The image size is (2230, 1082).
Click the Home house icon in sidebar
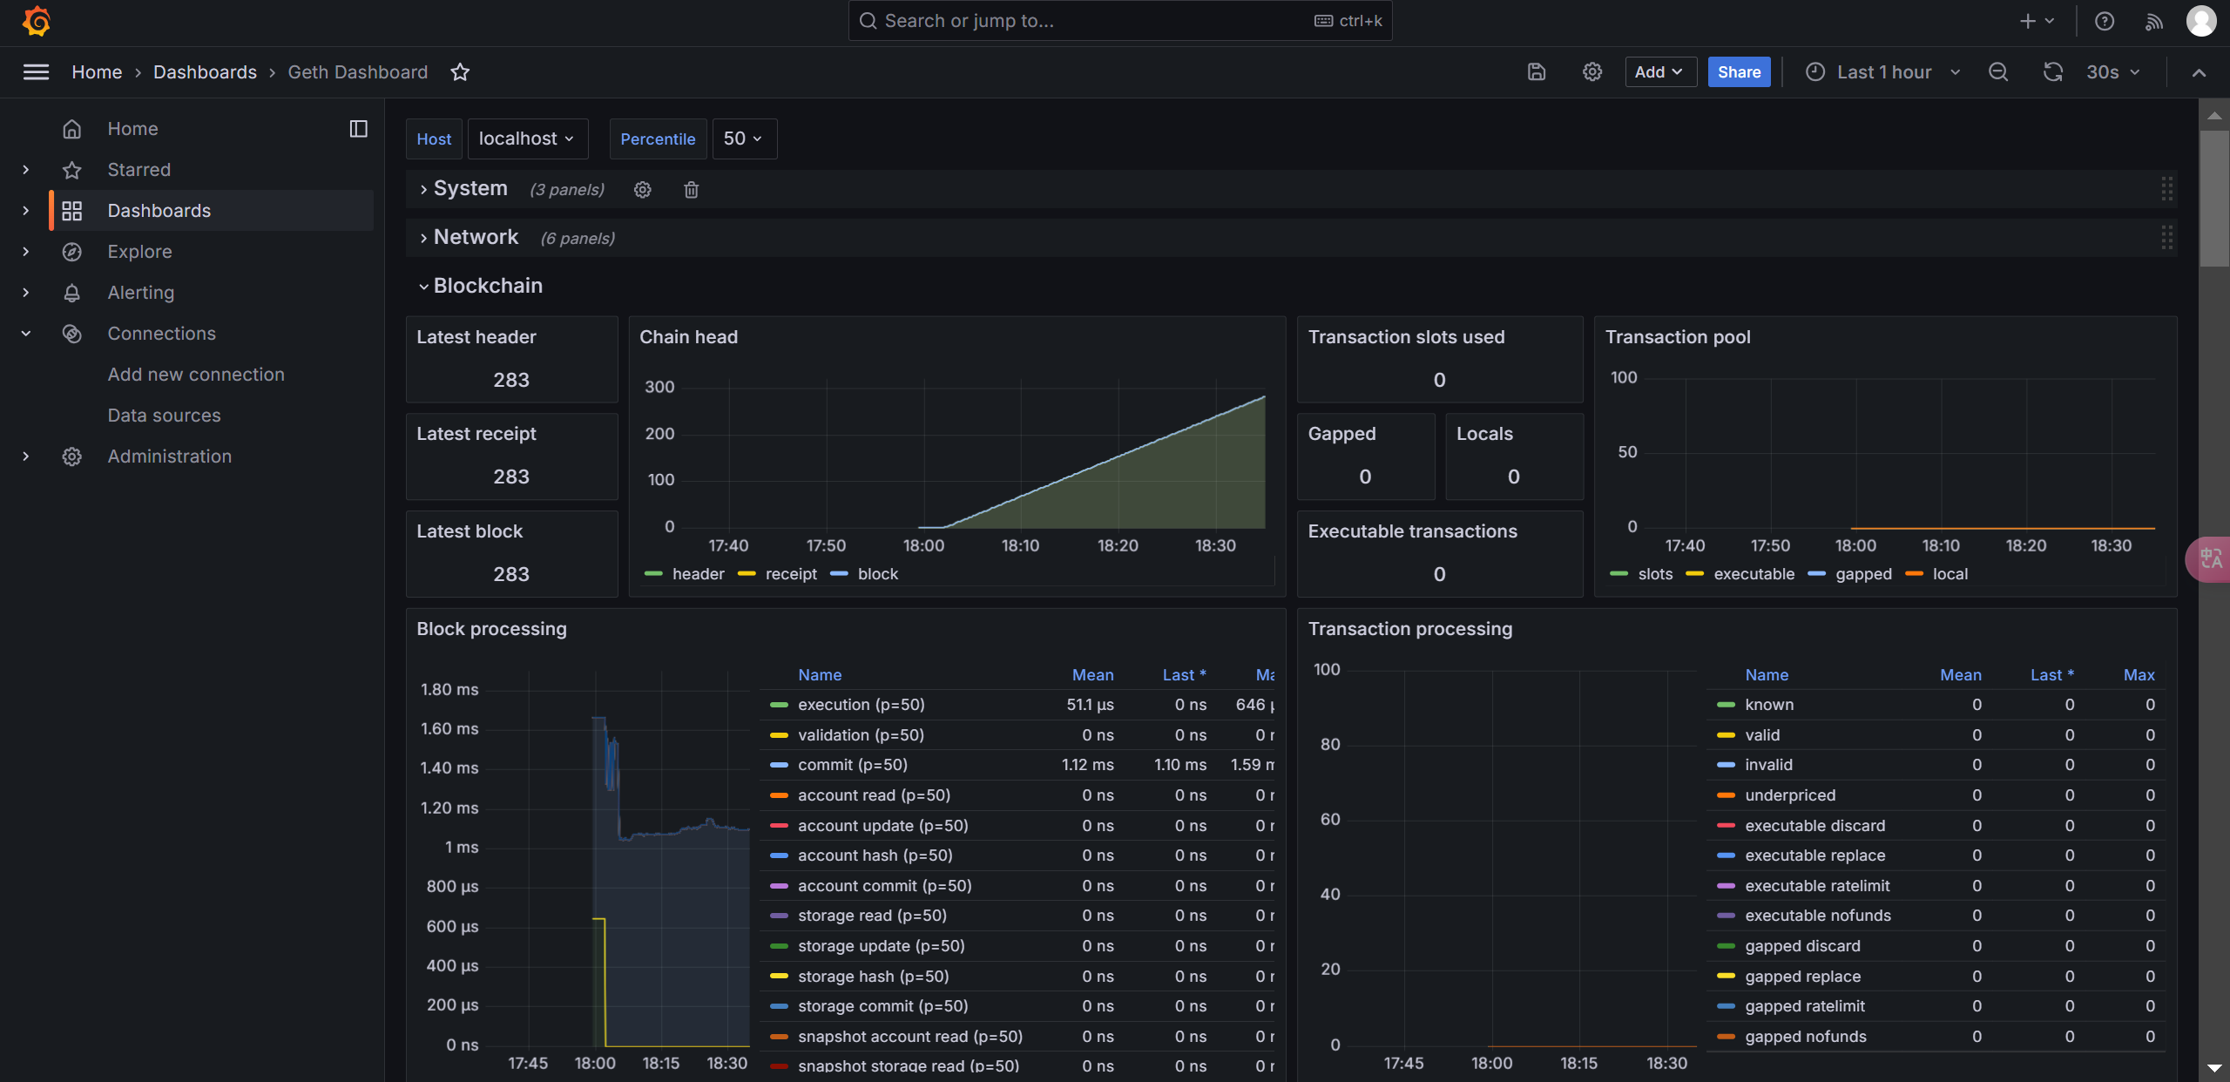[x=72, y=129]
